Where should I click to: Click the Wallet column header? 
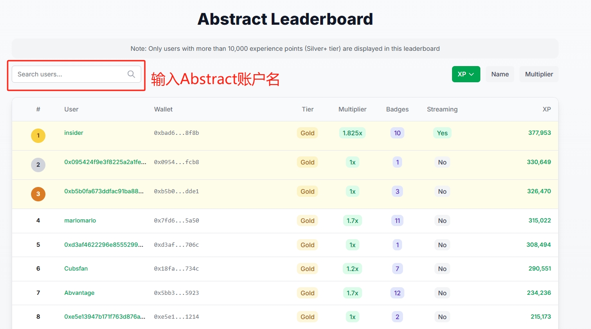[163, 109]
